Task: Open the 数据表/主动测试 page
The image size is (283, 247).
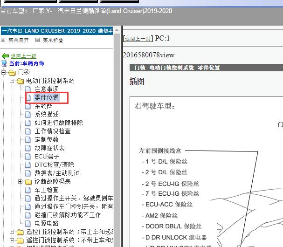Action: [x=57, y=173]
